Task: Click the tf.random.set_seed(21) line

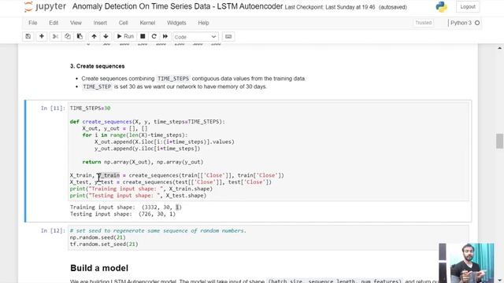Action: coord(104,244)
